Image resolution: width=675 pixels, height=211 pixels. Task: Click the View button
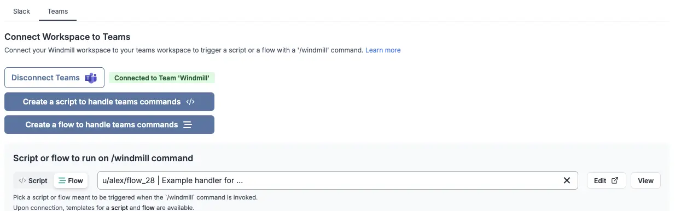coord(645,180)
